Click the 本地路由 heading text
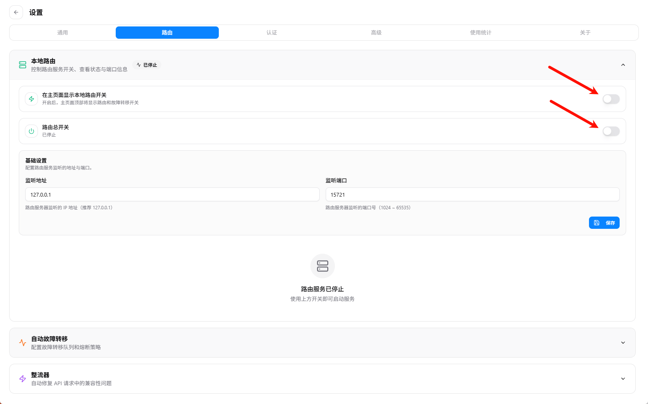This screenshot has height=404, width=648. pos(43,61)
